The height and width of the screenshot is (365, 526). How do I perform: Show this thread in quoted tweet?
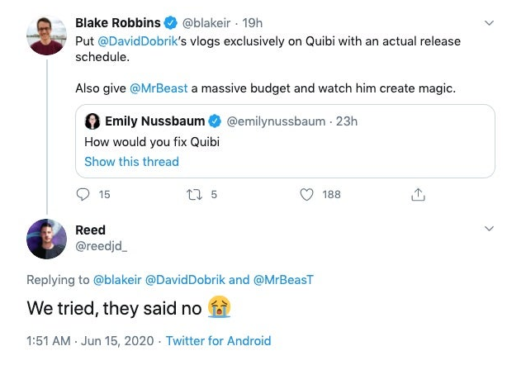(x=131, y=161)
